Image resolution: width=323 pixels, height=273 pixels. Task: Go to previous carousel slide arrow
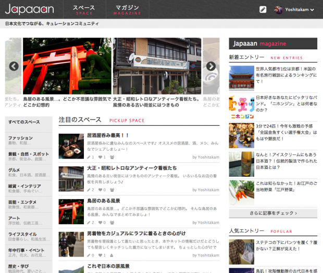pos(14,66)
